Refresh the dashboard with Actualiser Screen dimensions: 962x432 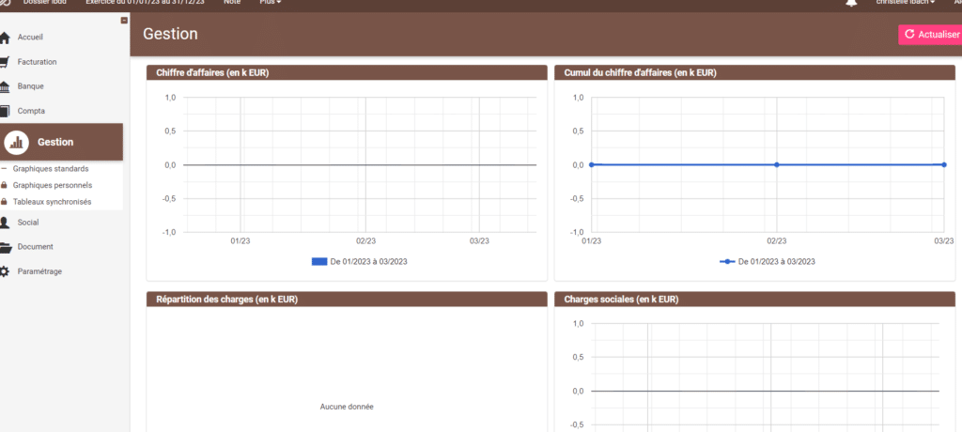click(x=930, y=35)
